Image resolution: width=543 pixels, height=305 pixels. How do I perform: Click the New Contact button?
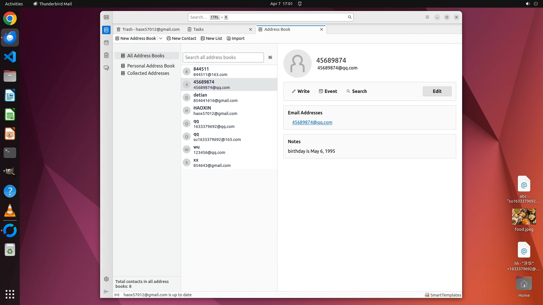tap(181, 38)
